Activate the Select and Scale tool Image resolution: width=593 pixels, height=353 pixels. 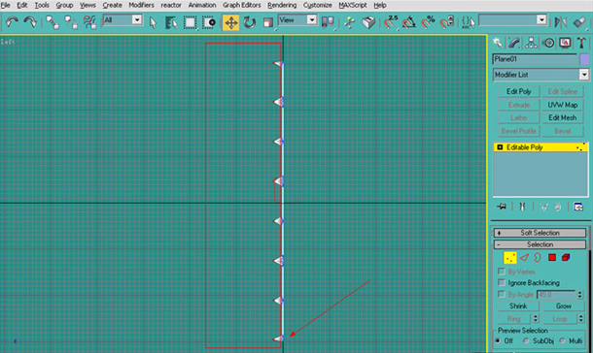(267, 22)
